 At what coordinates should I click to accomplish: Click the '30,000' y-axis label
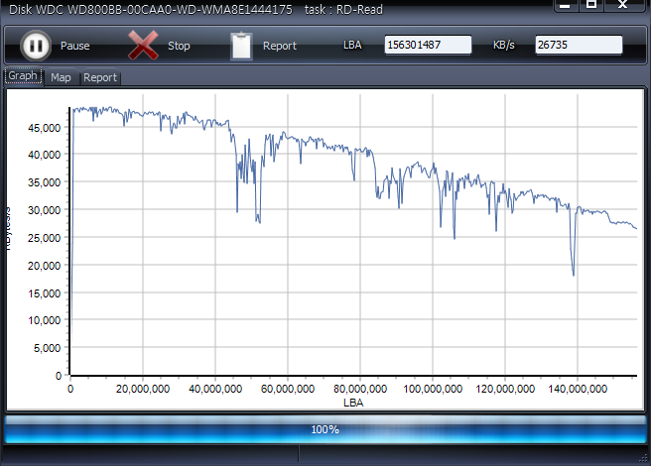(44, 210)
